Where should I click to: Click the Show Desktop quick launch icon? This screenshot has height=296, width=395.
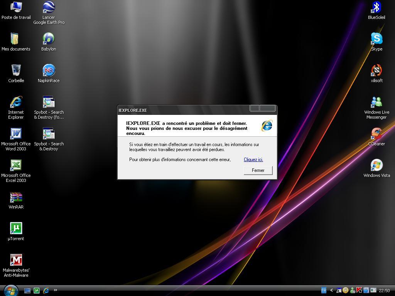(27, 291)
